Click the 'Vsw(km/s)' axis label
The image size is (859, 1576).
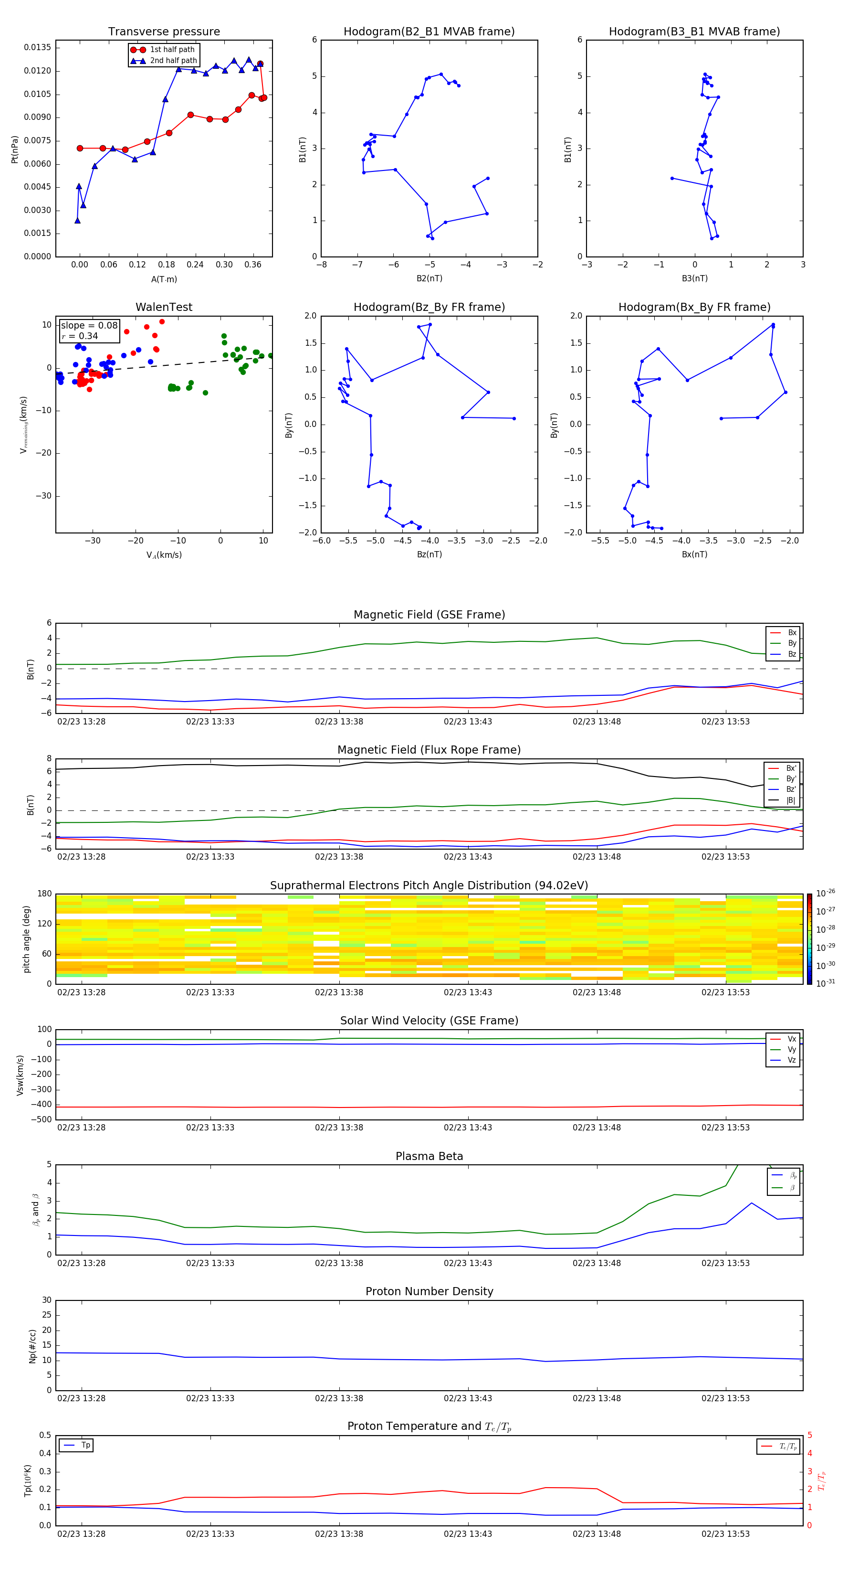[20, 1075]
